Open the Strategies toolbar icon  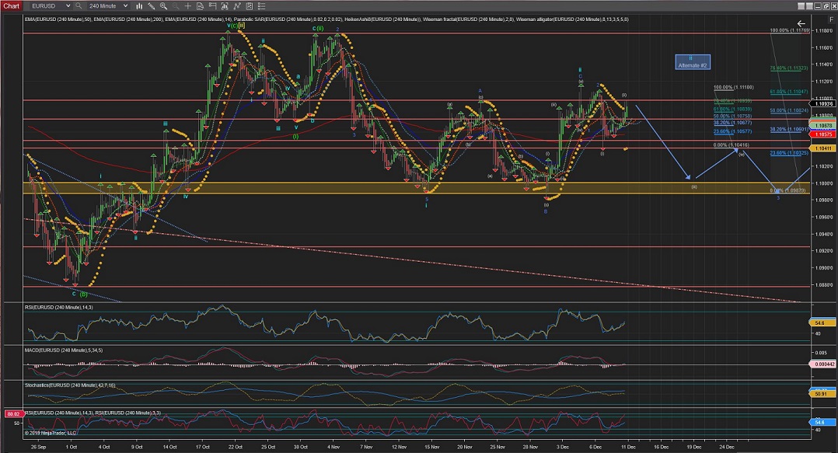(x=249, y=6)
